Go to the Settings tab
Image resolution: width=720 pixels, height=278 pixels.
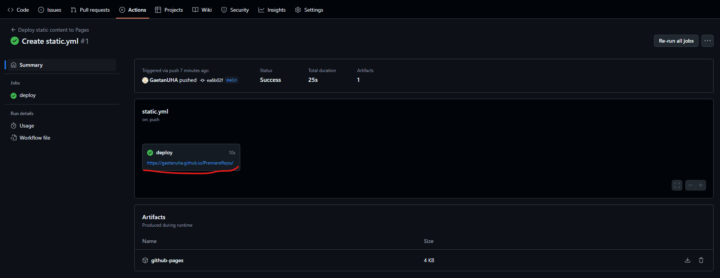tap(309, 10)
